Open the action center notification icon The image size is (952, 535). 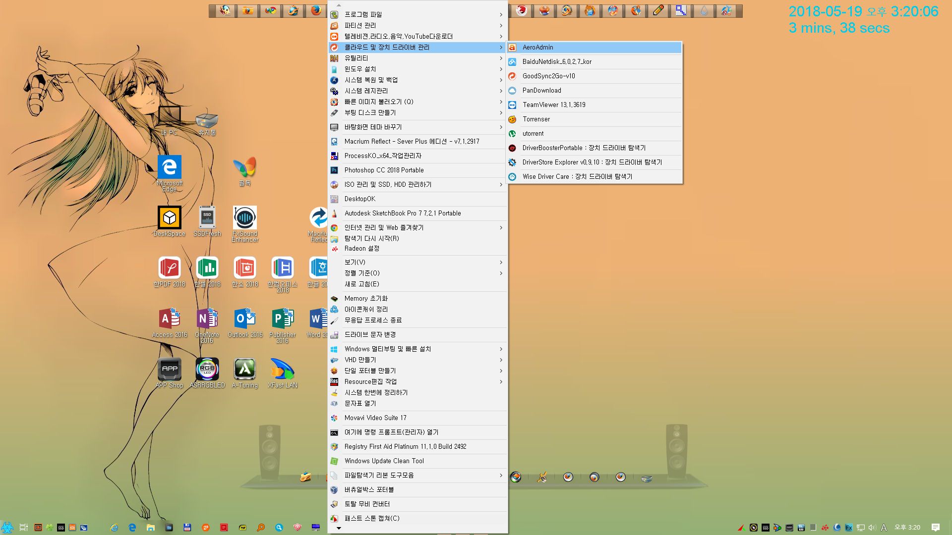[x=936, y=528]
